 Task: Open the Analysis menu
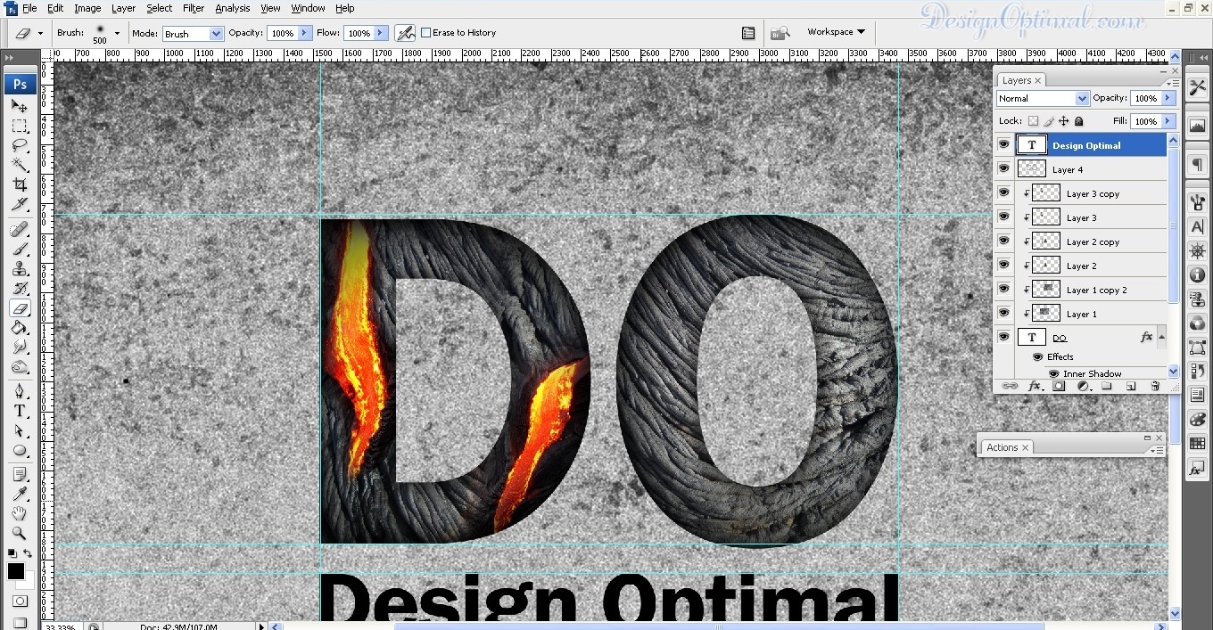[233, 8]
